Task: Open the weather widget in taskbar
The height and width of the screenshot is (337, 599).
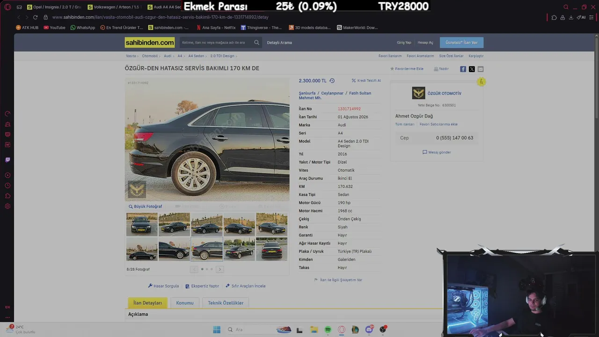Action: pos(21,329)
